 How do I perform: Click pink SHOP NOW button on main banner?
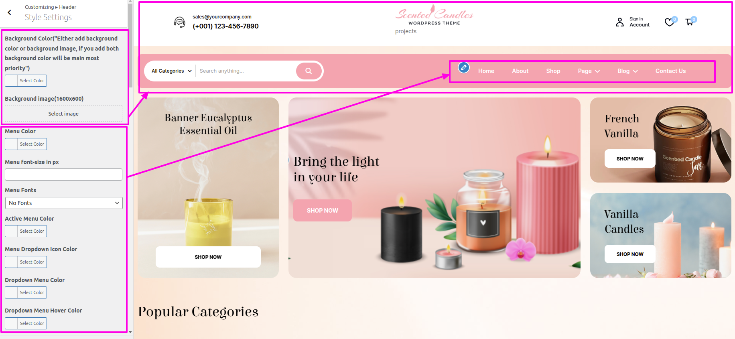click(x=323, y=210)
